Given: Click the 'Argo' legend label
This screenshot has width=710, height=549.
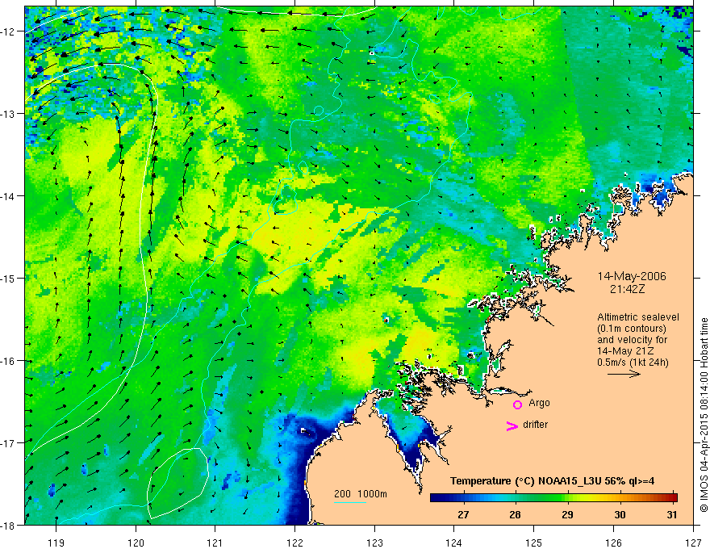Looking at the screenshot, I should pyautogui.click(x=539, y=403).
